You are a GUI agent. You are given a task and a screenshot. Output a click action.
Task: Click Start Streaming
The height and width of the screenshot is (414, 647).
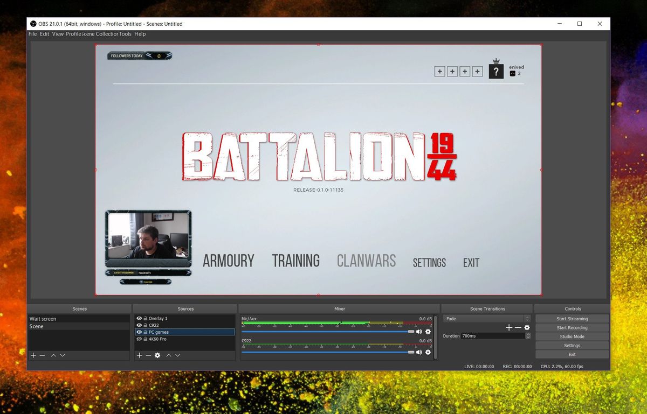coord(572,318)
